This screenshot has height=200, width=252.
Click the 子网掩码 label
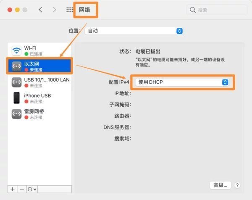(121, 105)
